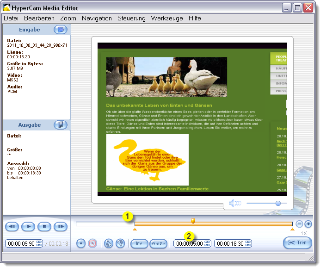Screen dimensions: 320x267
Task: Step forward one frame
Action: coord(61,227)
